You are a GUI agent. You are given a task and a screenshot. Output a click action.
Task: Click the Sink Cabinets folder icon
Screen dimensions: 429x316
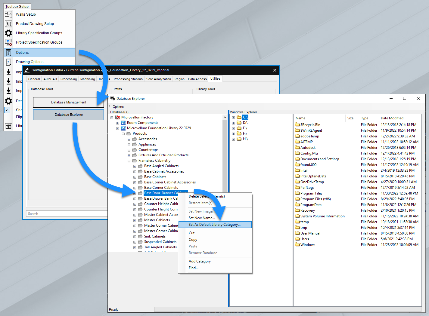[140, 236]
